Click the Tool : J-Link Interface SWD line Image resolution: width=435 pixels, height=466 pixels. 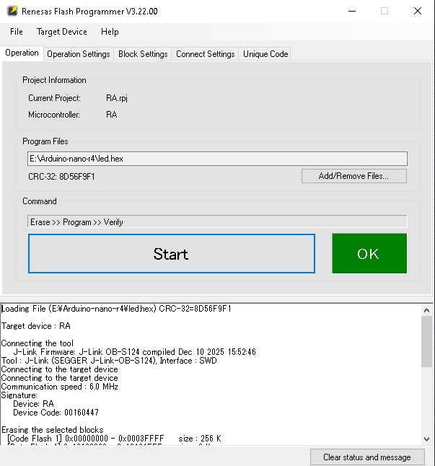[109, 361]
